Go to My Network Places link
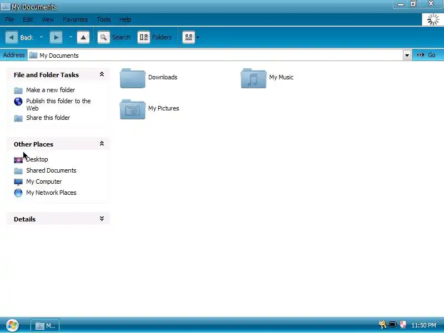This screenshot has height=333, width=444. click(51, 193)
